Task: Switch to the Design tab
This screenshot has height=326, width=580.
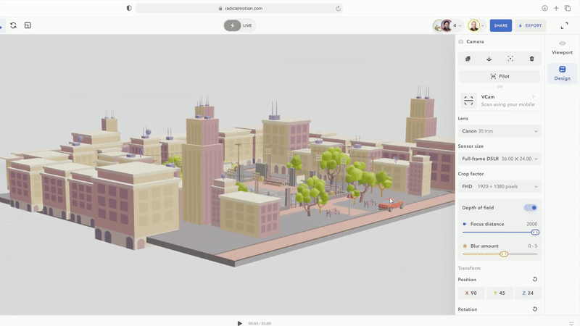Action: click(562, 73)
